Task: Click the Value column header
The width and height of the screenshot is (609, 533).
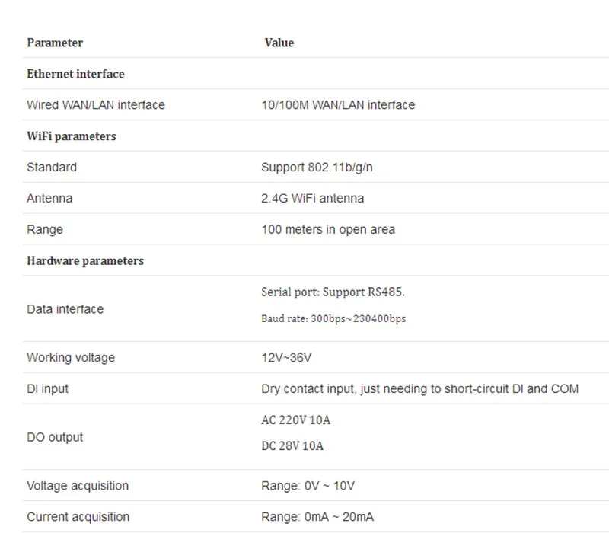Action: 279,43
